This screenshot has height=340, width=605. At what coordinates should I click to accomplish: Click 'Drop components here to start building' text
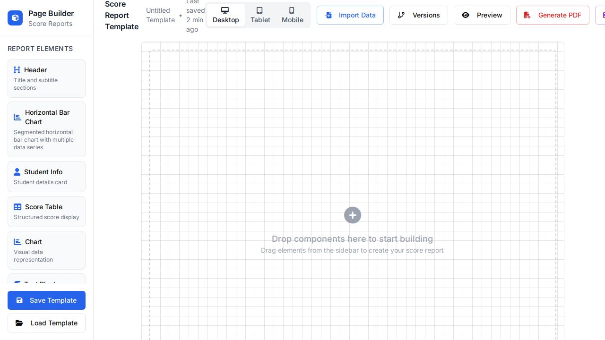pos(352,239)
